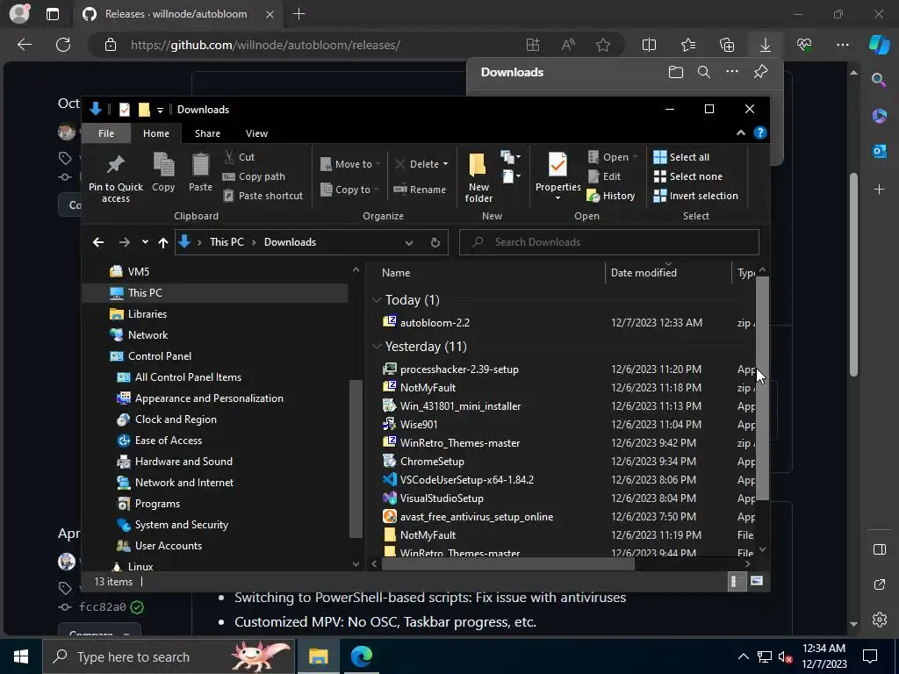Go up one folder level in Explorer
Screen dimensions: 899x674
[163, 242]
